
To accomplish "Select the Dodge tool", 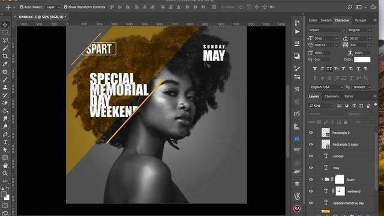I will pos(5,127).
